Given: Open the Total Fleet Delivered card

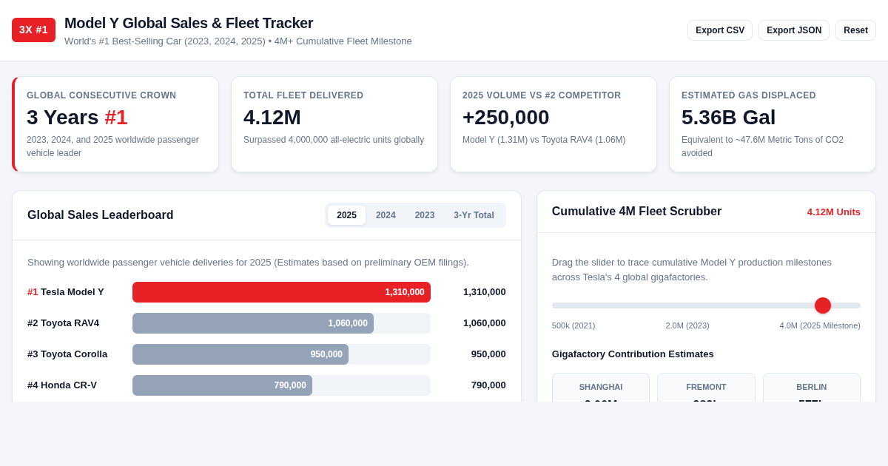Looking at the screenshot, I should click(334, 124).
